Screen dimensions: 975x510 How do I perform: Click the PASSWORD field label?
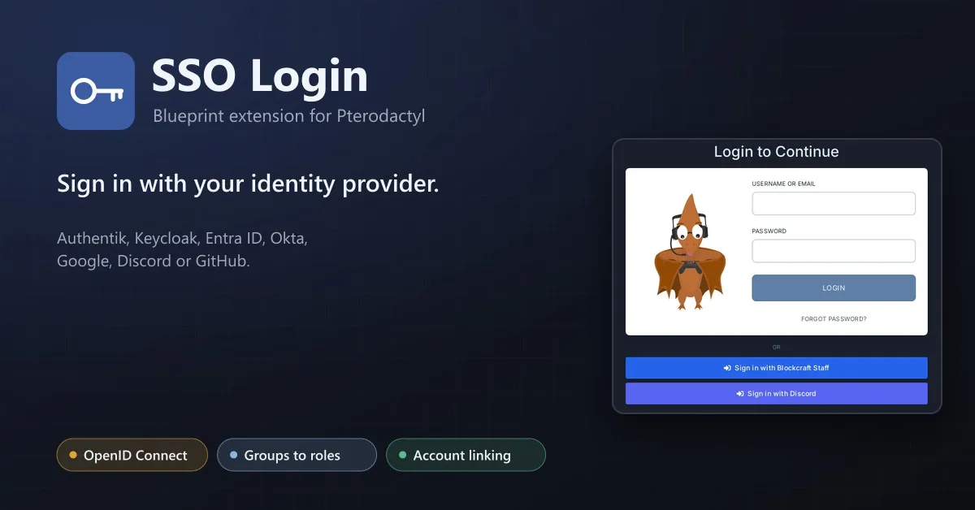(x=769, y=231)
